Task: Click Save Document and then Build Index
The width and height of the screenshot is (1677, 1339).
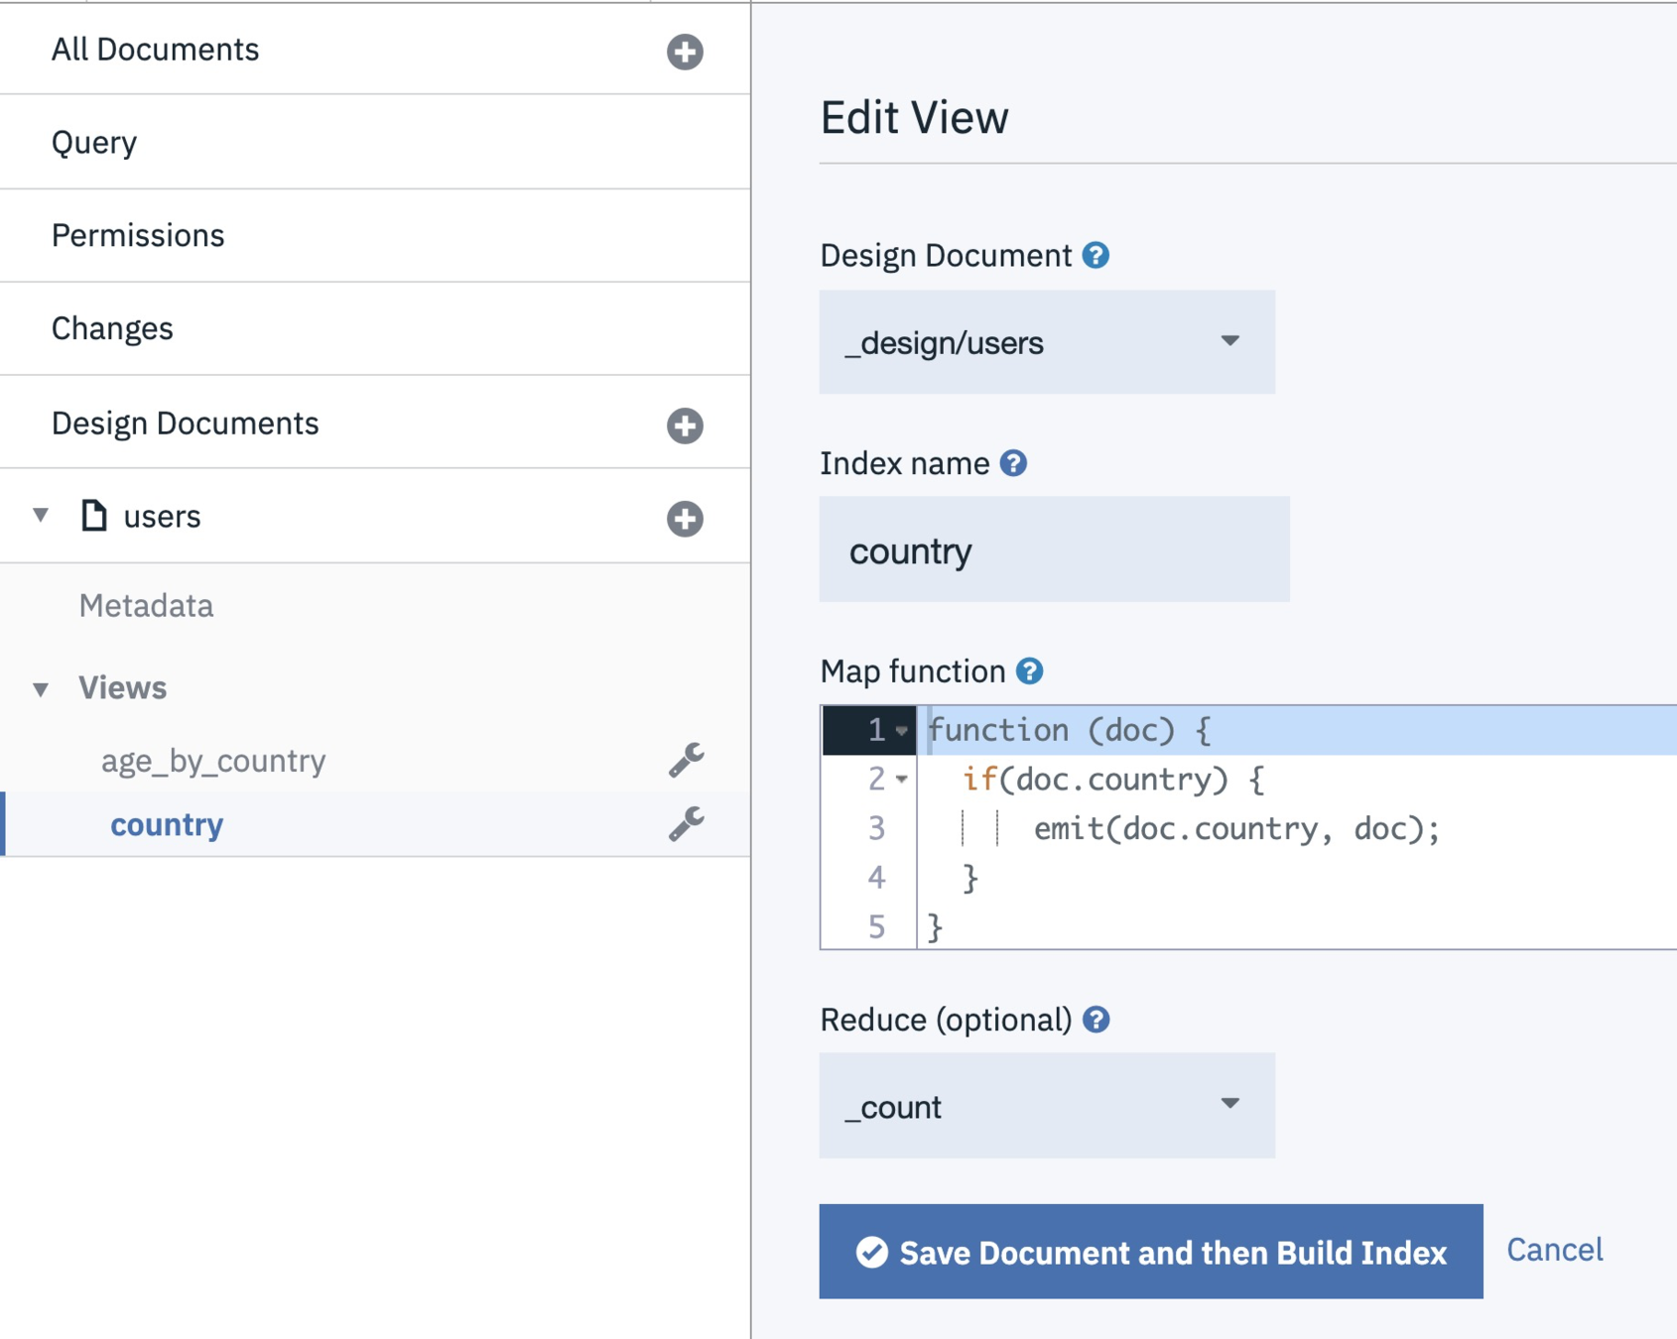Action: click(1150, 1252)
